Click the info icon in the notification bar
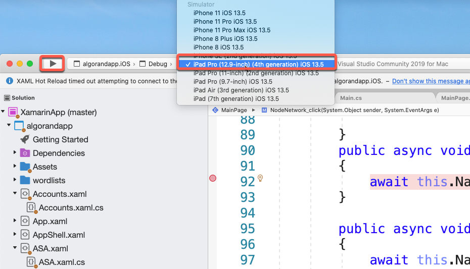 tap(9, 81)
